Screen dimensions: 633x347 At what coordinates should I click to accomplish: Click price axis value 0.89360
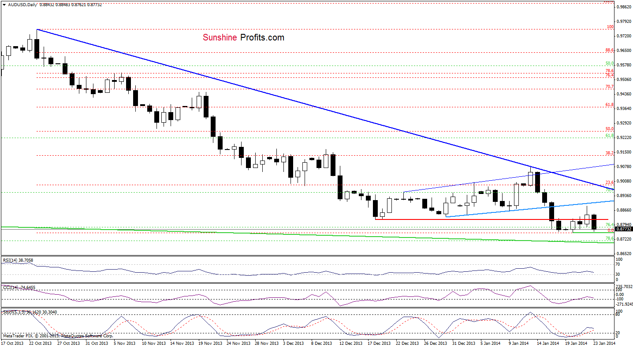624,196
